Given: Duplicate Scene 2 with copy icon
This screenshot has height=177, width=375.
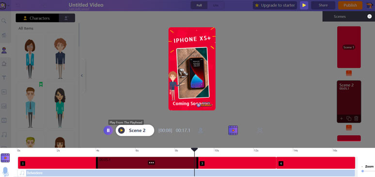Looking at the screenshot, I should pos(349,118).
